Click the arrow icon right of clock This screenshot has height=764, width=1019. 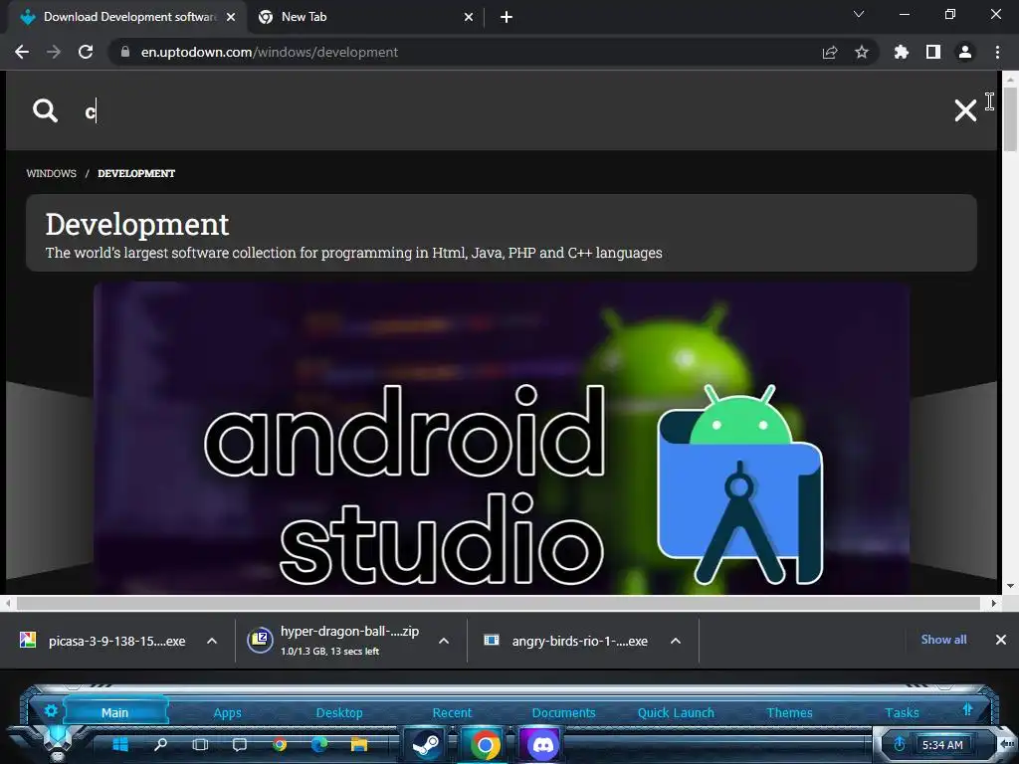pos(1005,743)
